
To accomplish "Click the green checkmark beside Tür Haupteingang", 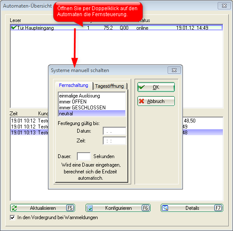I will tap(14, 28).
